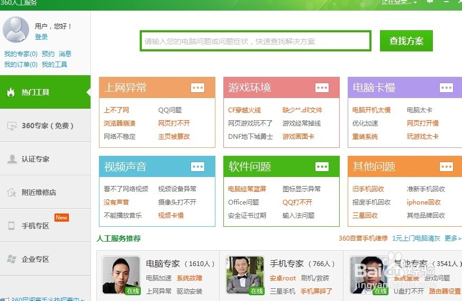Click CF穿越火线 link
This screenshot has width=462, height=301.
click(244, 110)
